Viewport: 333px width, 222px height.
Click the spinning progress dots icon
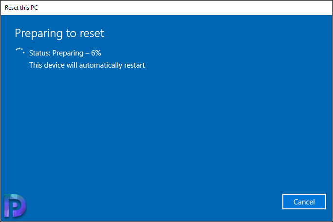[x=20, y=51]
